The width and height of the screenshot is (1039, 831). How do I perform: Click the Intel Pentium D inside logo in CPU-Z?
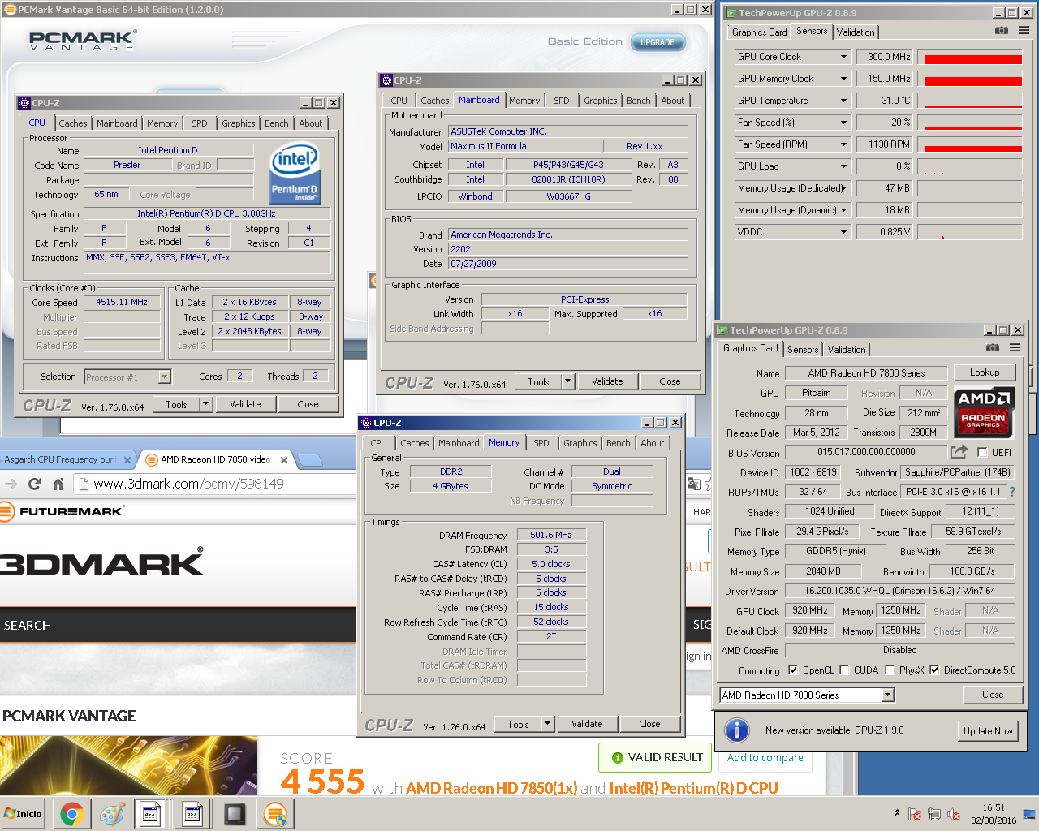coord(295,173)
